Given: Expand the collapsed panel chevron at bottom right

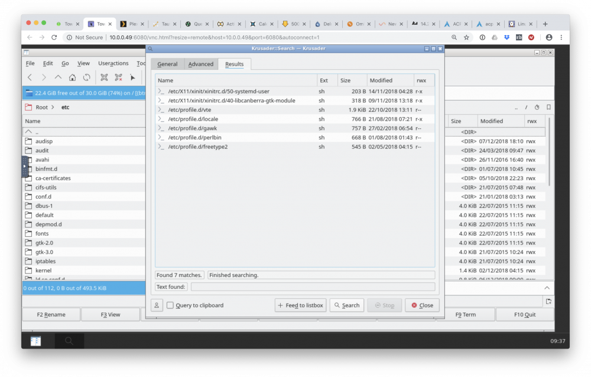Looking at the screenshot, I should click(x=547, y=288).
